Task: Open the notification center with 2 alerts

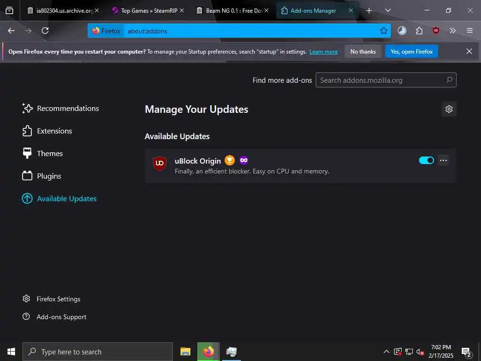Action: point(466,352)
